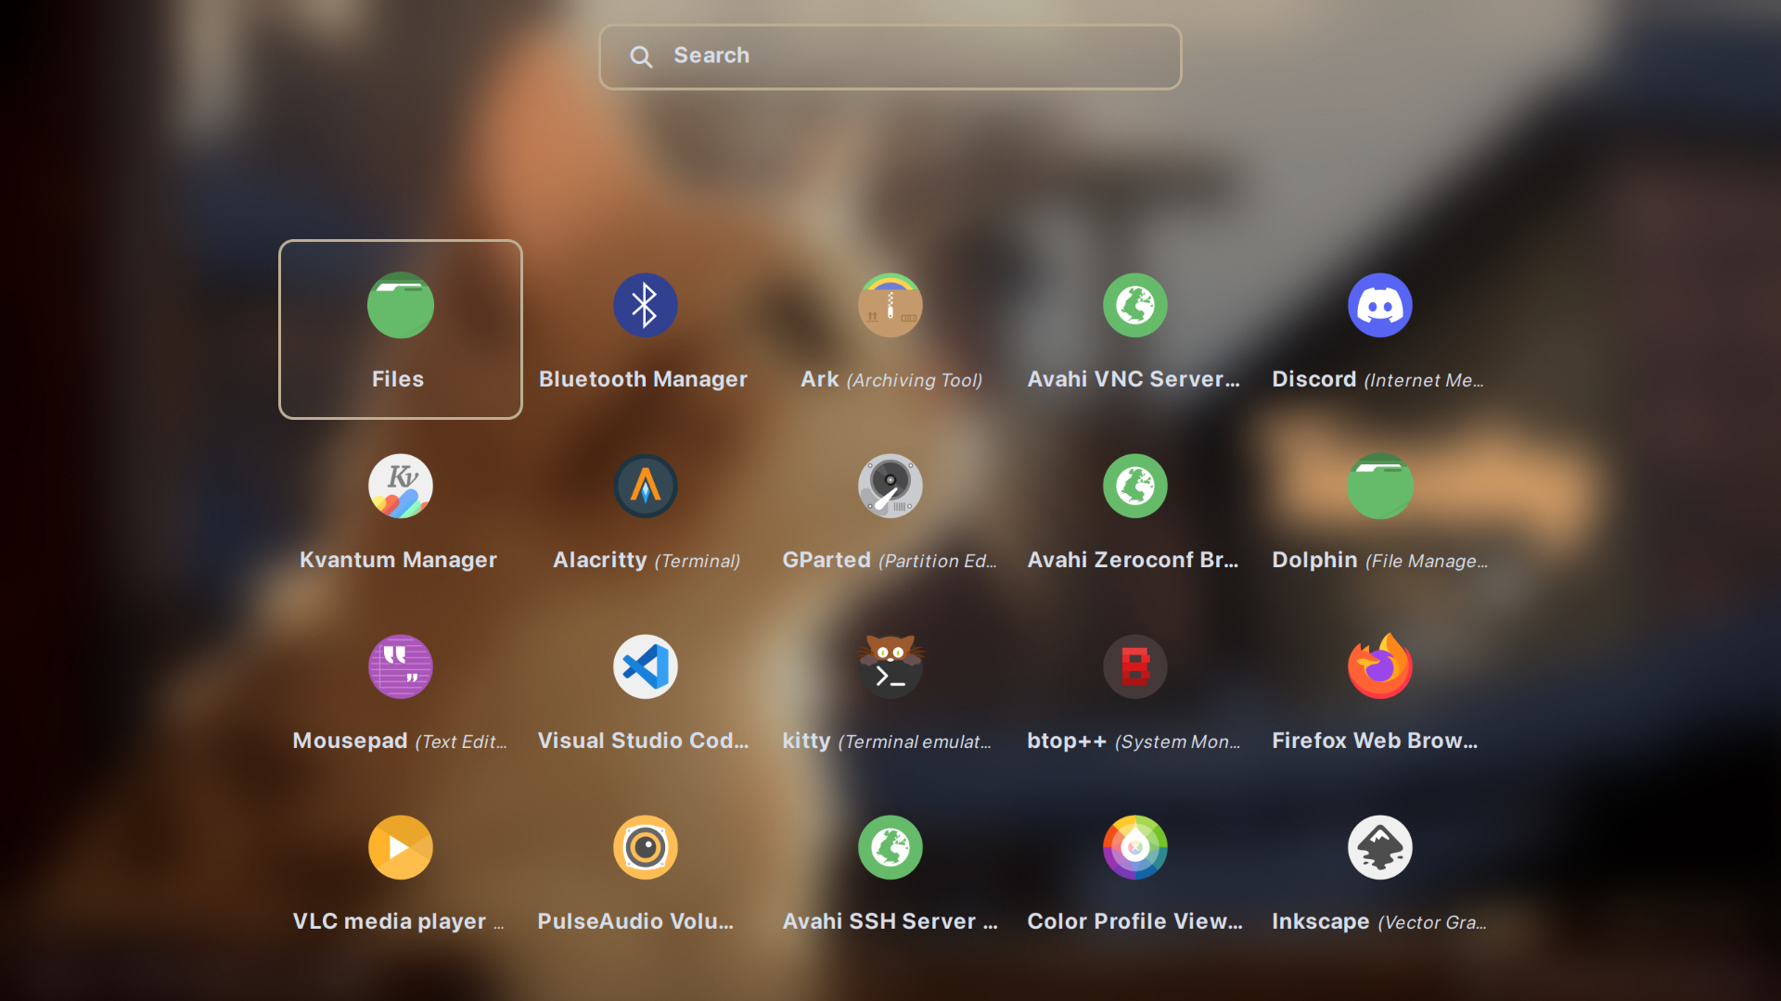
Task: Launch Avahi VNC Server Browser icon
Action: pyautogui.click(x=1135, y=305)
